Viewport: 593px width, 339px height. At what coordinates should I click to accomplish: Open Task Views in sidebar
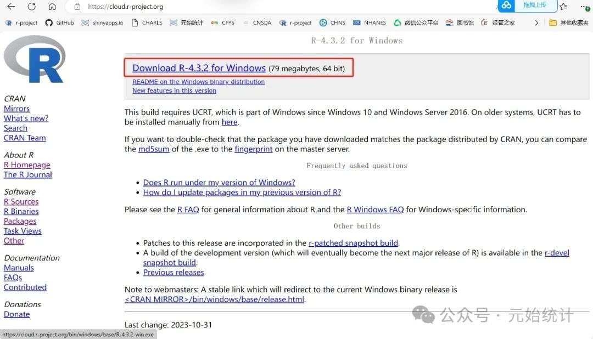tap(23, 231)
